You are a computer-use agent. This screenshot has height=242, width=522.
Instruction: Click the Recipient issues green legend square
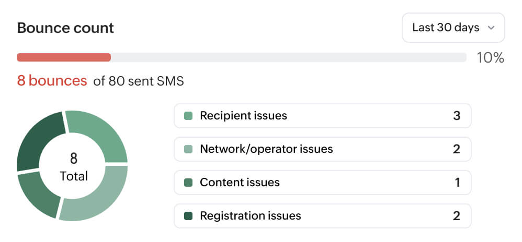(188, 116)
